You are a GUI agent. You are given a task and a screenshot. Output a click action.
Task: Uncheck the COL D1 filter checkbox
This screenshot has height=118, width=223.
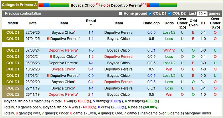[150, 14]
